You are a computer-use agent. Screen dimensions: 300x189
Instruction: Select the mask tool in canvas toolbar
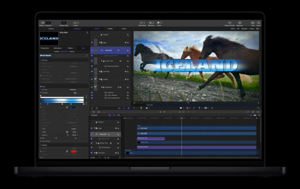tap(206, 108)
